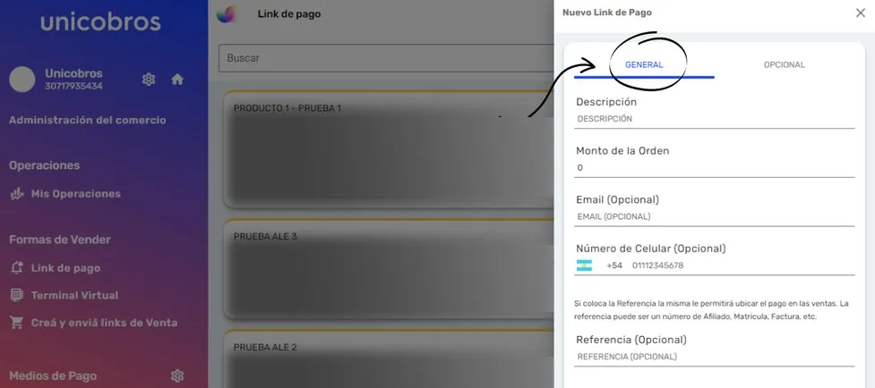Click the colorful logo beside Link de pago
The height and width of the screenshot is (388, 875).
tap(226, 14)
